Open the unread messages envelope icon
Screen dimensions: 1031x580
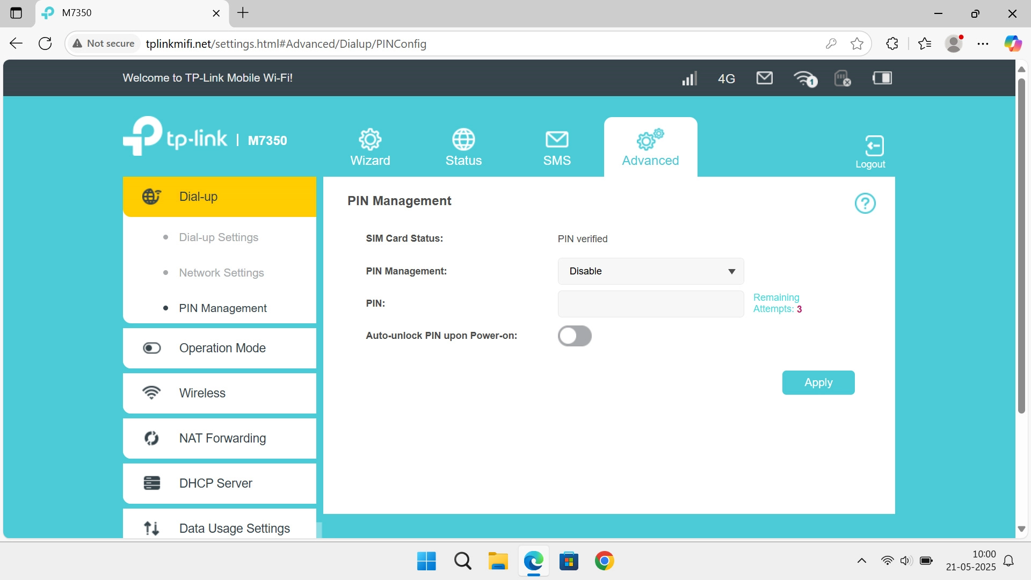click(x=764, y=78)
